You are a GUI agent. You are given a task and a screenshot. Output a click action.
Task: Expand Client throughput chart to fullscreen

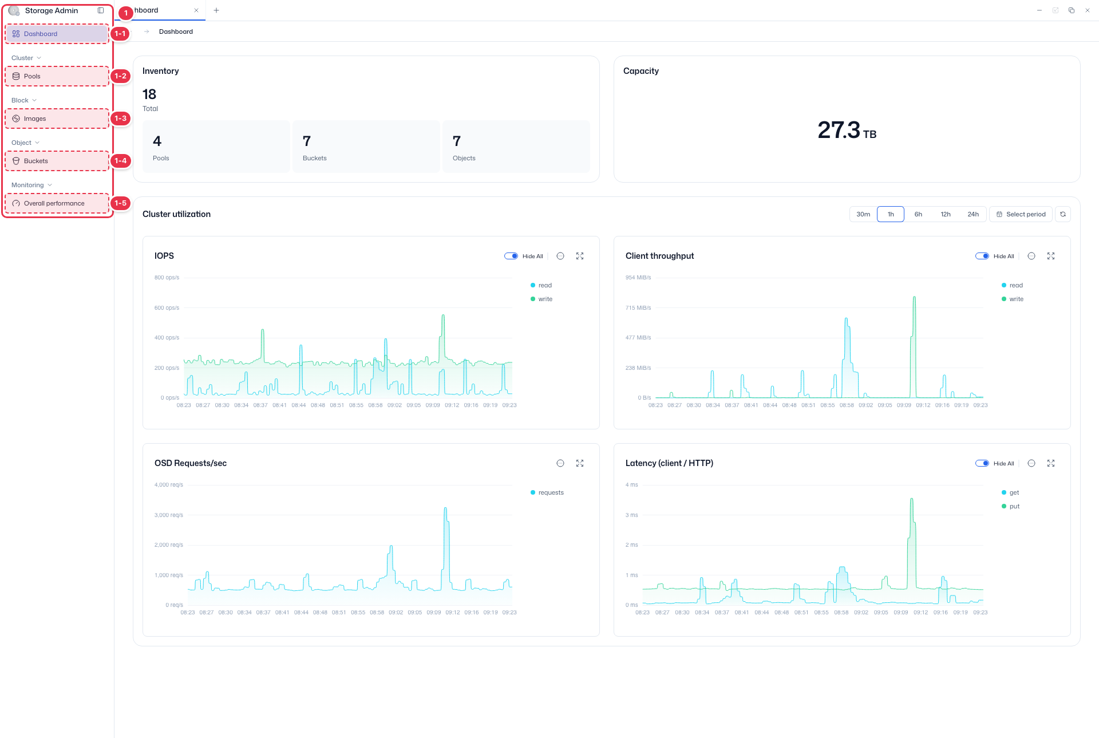1051,256
